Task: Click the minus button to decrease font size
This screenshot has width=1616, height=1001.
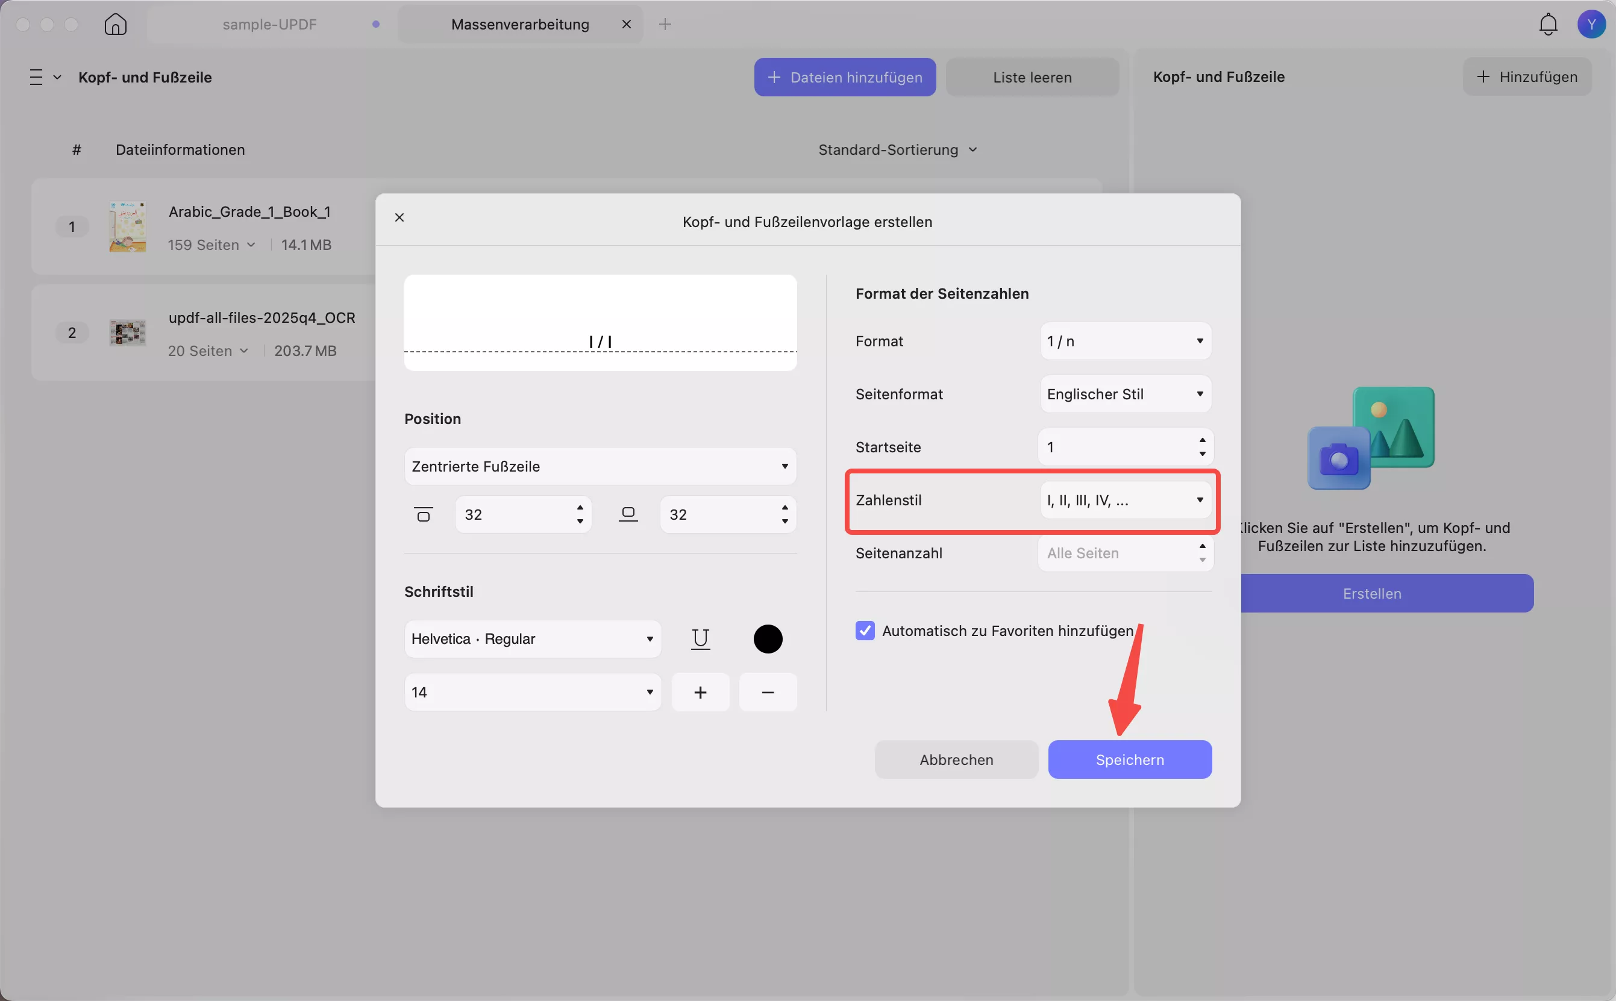Action: (x=768, y=693)
